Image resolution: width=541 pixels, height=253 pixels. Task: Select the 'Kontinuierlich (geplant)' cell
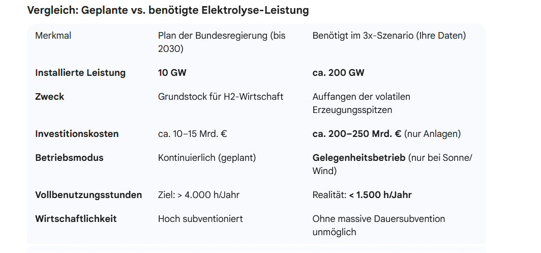[207, 158]
